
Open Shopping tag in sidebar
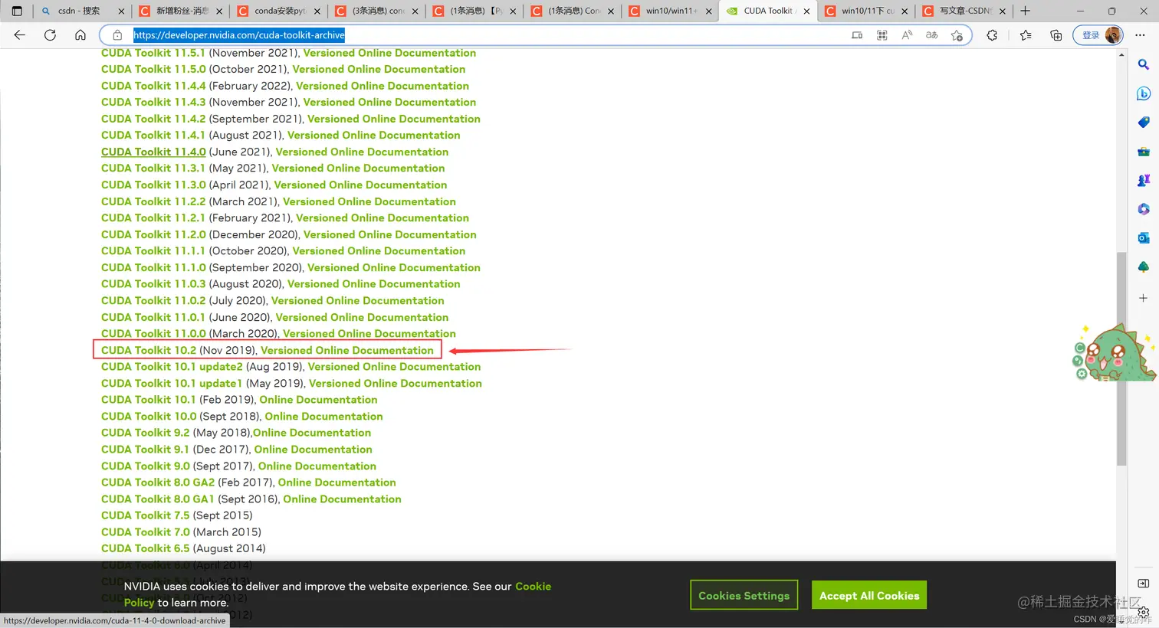click(x=1143, y=123)
